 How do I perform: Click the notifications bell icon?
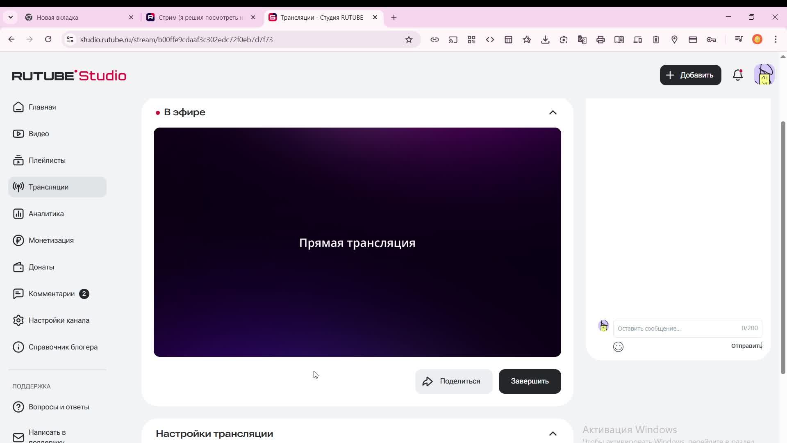(x=737, y=75)
